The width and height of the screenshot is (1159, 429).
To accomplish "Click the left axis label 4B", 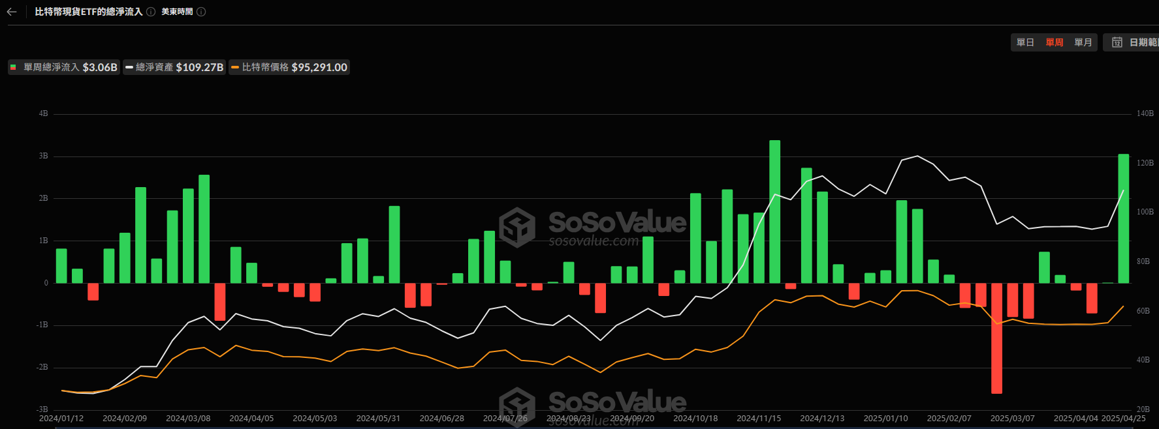I will click(43, 113).
